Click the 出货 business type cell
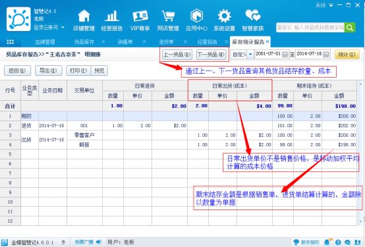 click(x=30, y=140)
